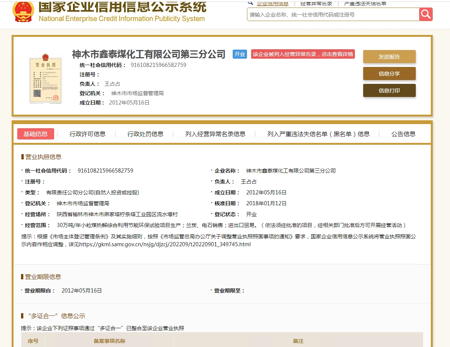Switch to the 行政许可信息 tab
The image size is (450, 347).
[88, 134]
